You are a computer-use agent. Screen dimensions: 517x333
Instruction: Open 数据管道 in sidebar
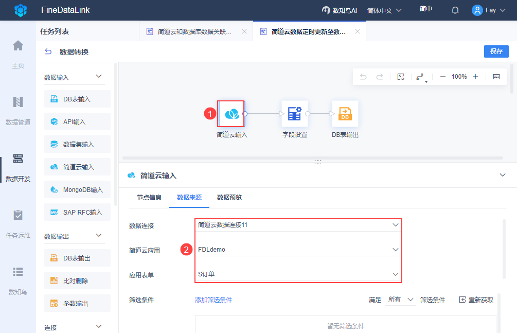[18, 111]
